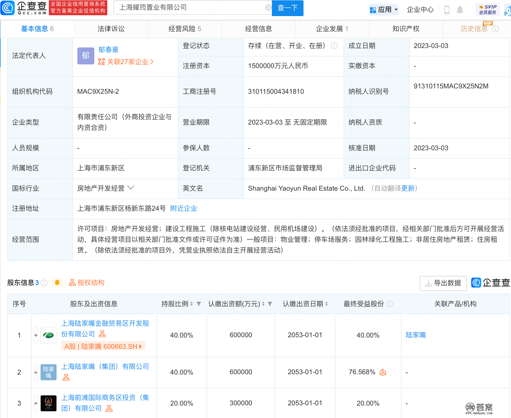Click taxpayer ID 91310115MAC9X25N2M
This screenshot has height=418, width=511.
451,86
